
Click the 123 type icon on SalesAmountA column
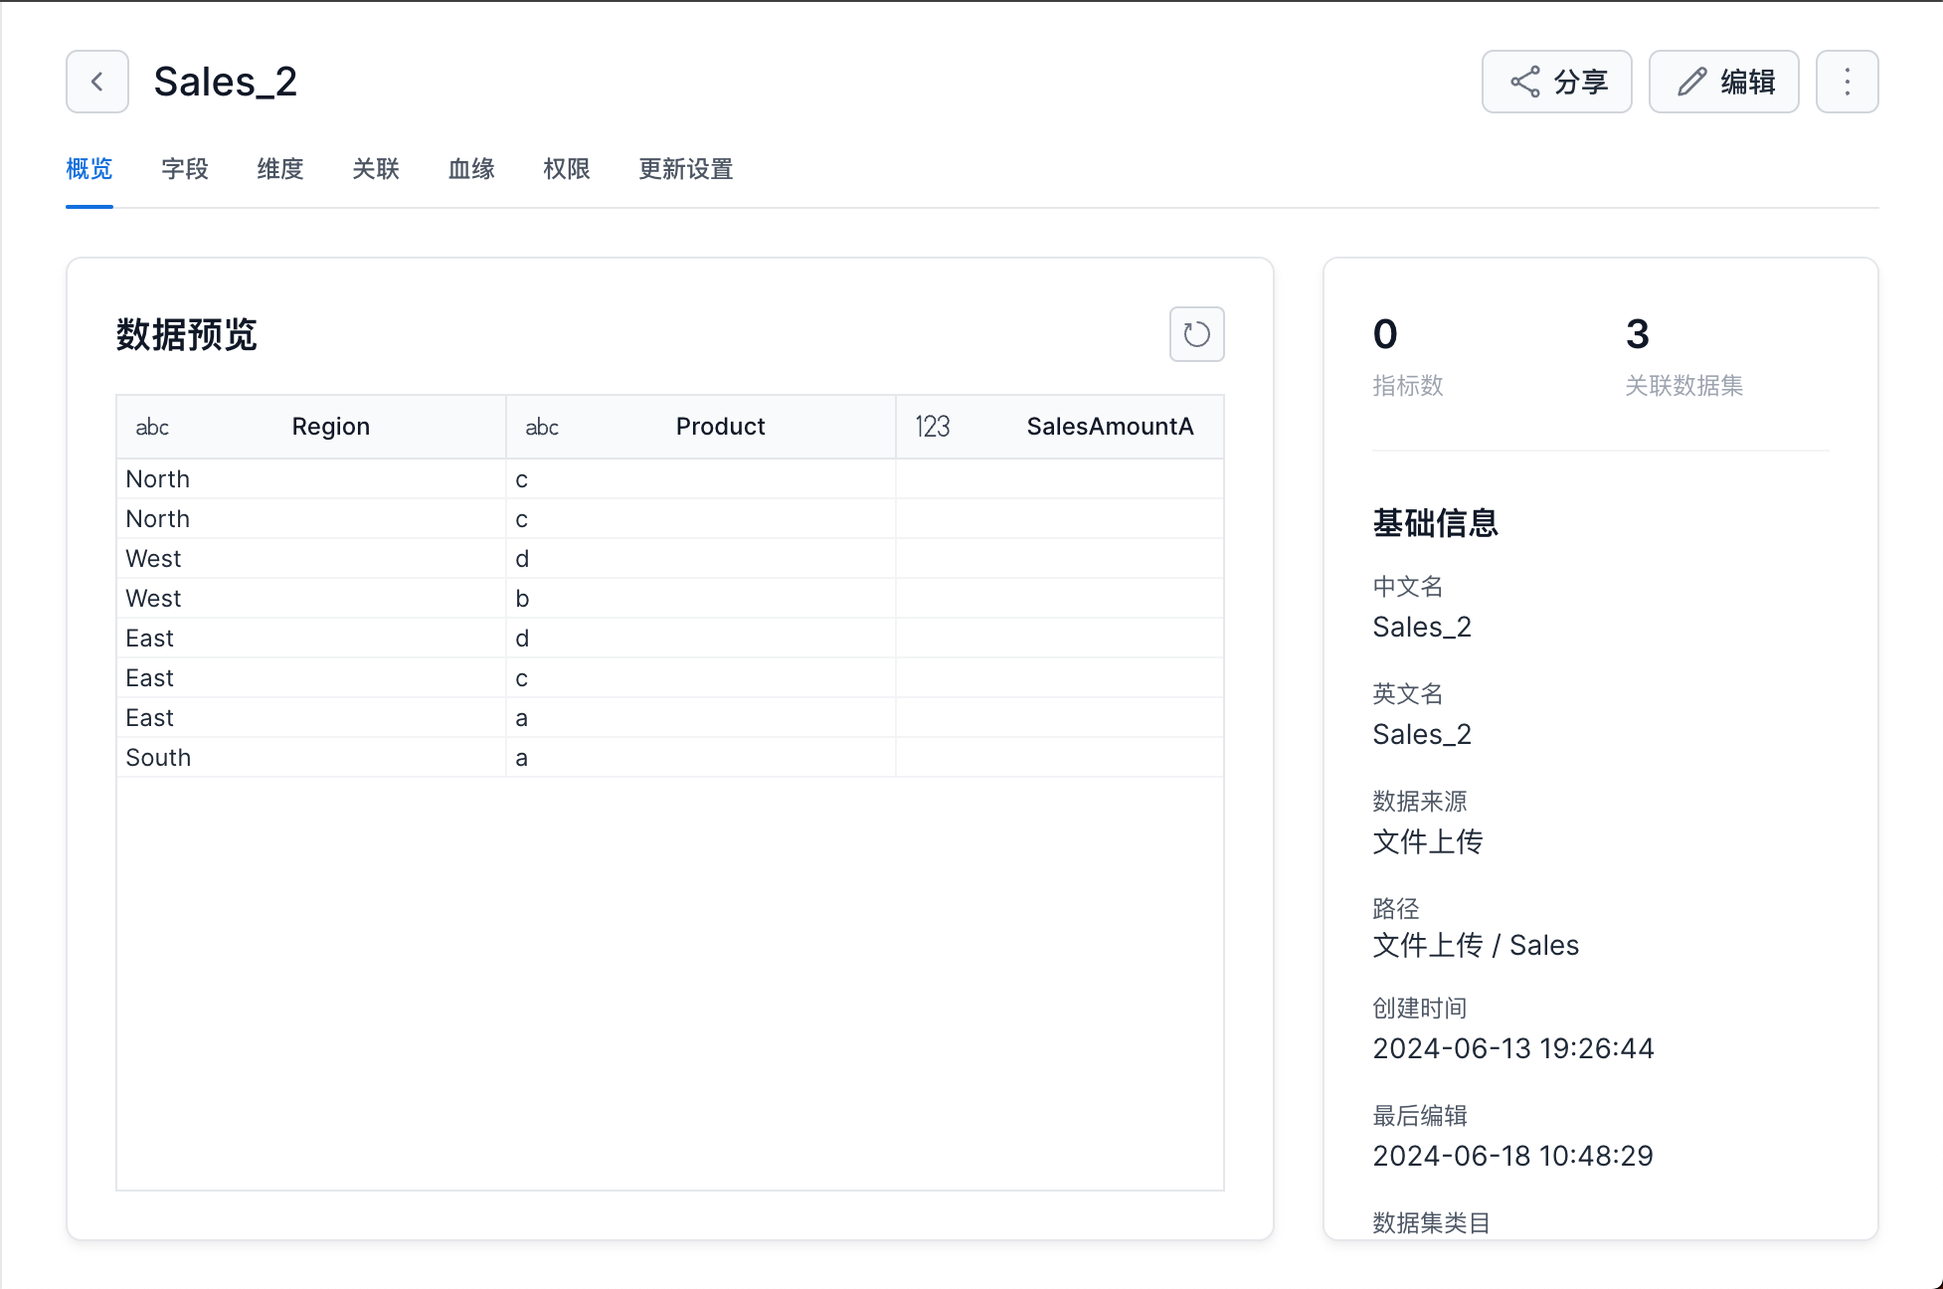tap(933, 428)
